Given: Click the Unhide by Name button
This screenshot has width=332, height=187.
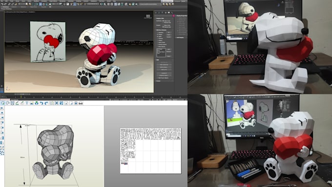Looking at the screenshot, I should [164, 76].
